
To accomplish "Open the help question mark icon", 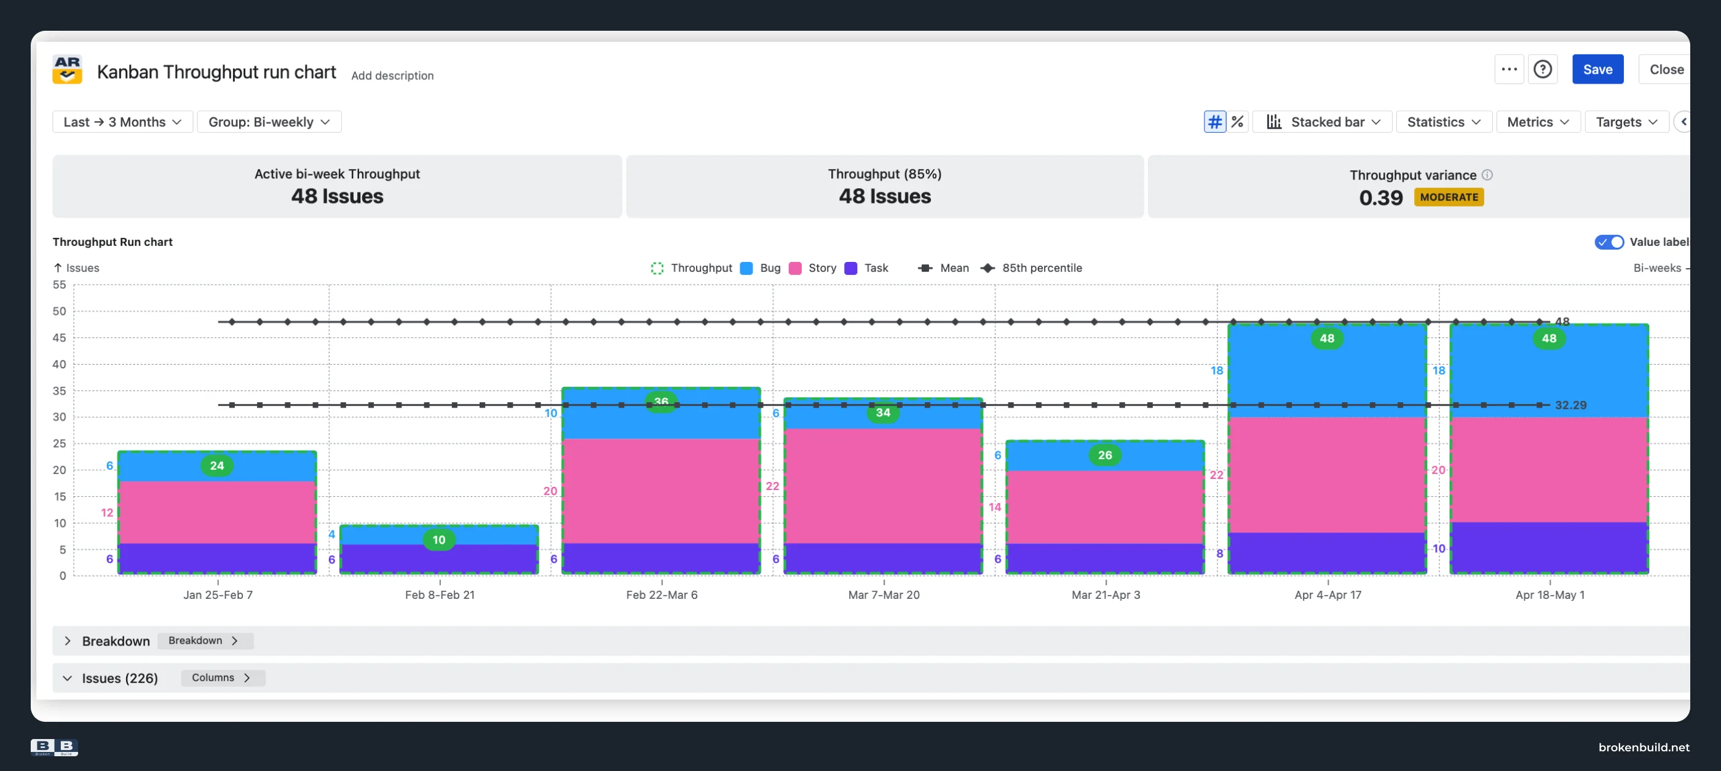I will click(1542, 69).
